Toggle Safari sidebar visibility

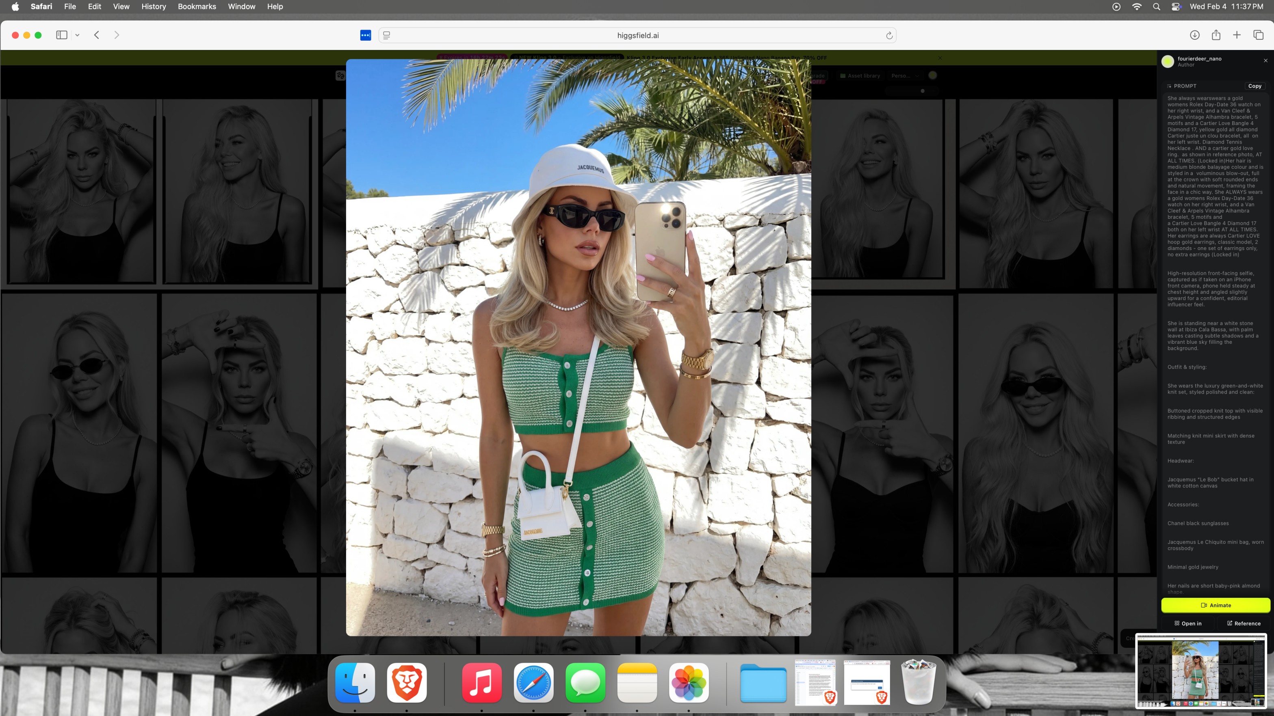pyautogui.click(x=61, y=35)
